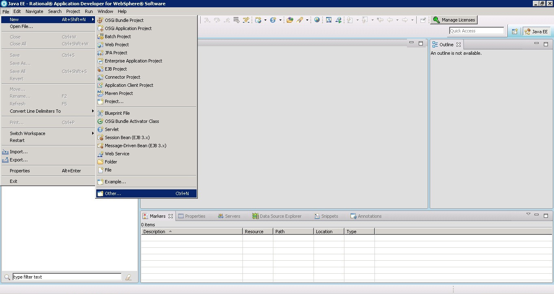This screenshot has width=554, height=294.
Task: Click Message-Driven Bean (EJB 3.x) icon
Action: [x=100, y=146]
